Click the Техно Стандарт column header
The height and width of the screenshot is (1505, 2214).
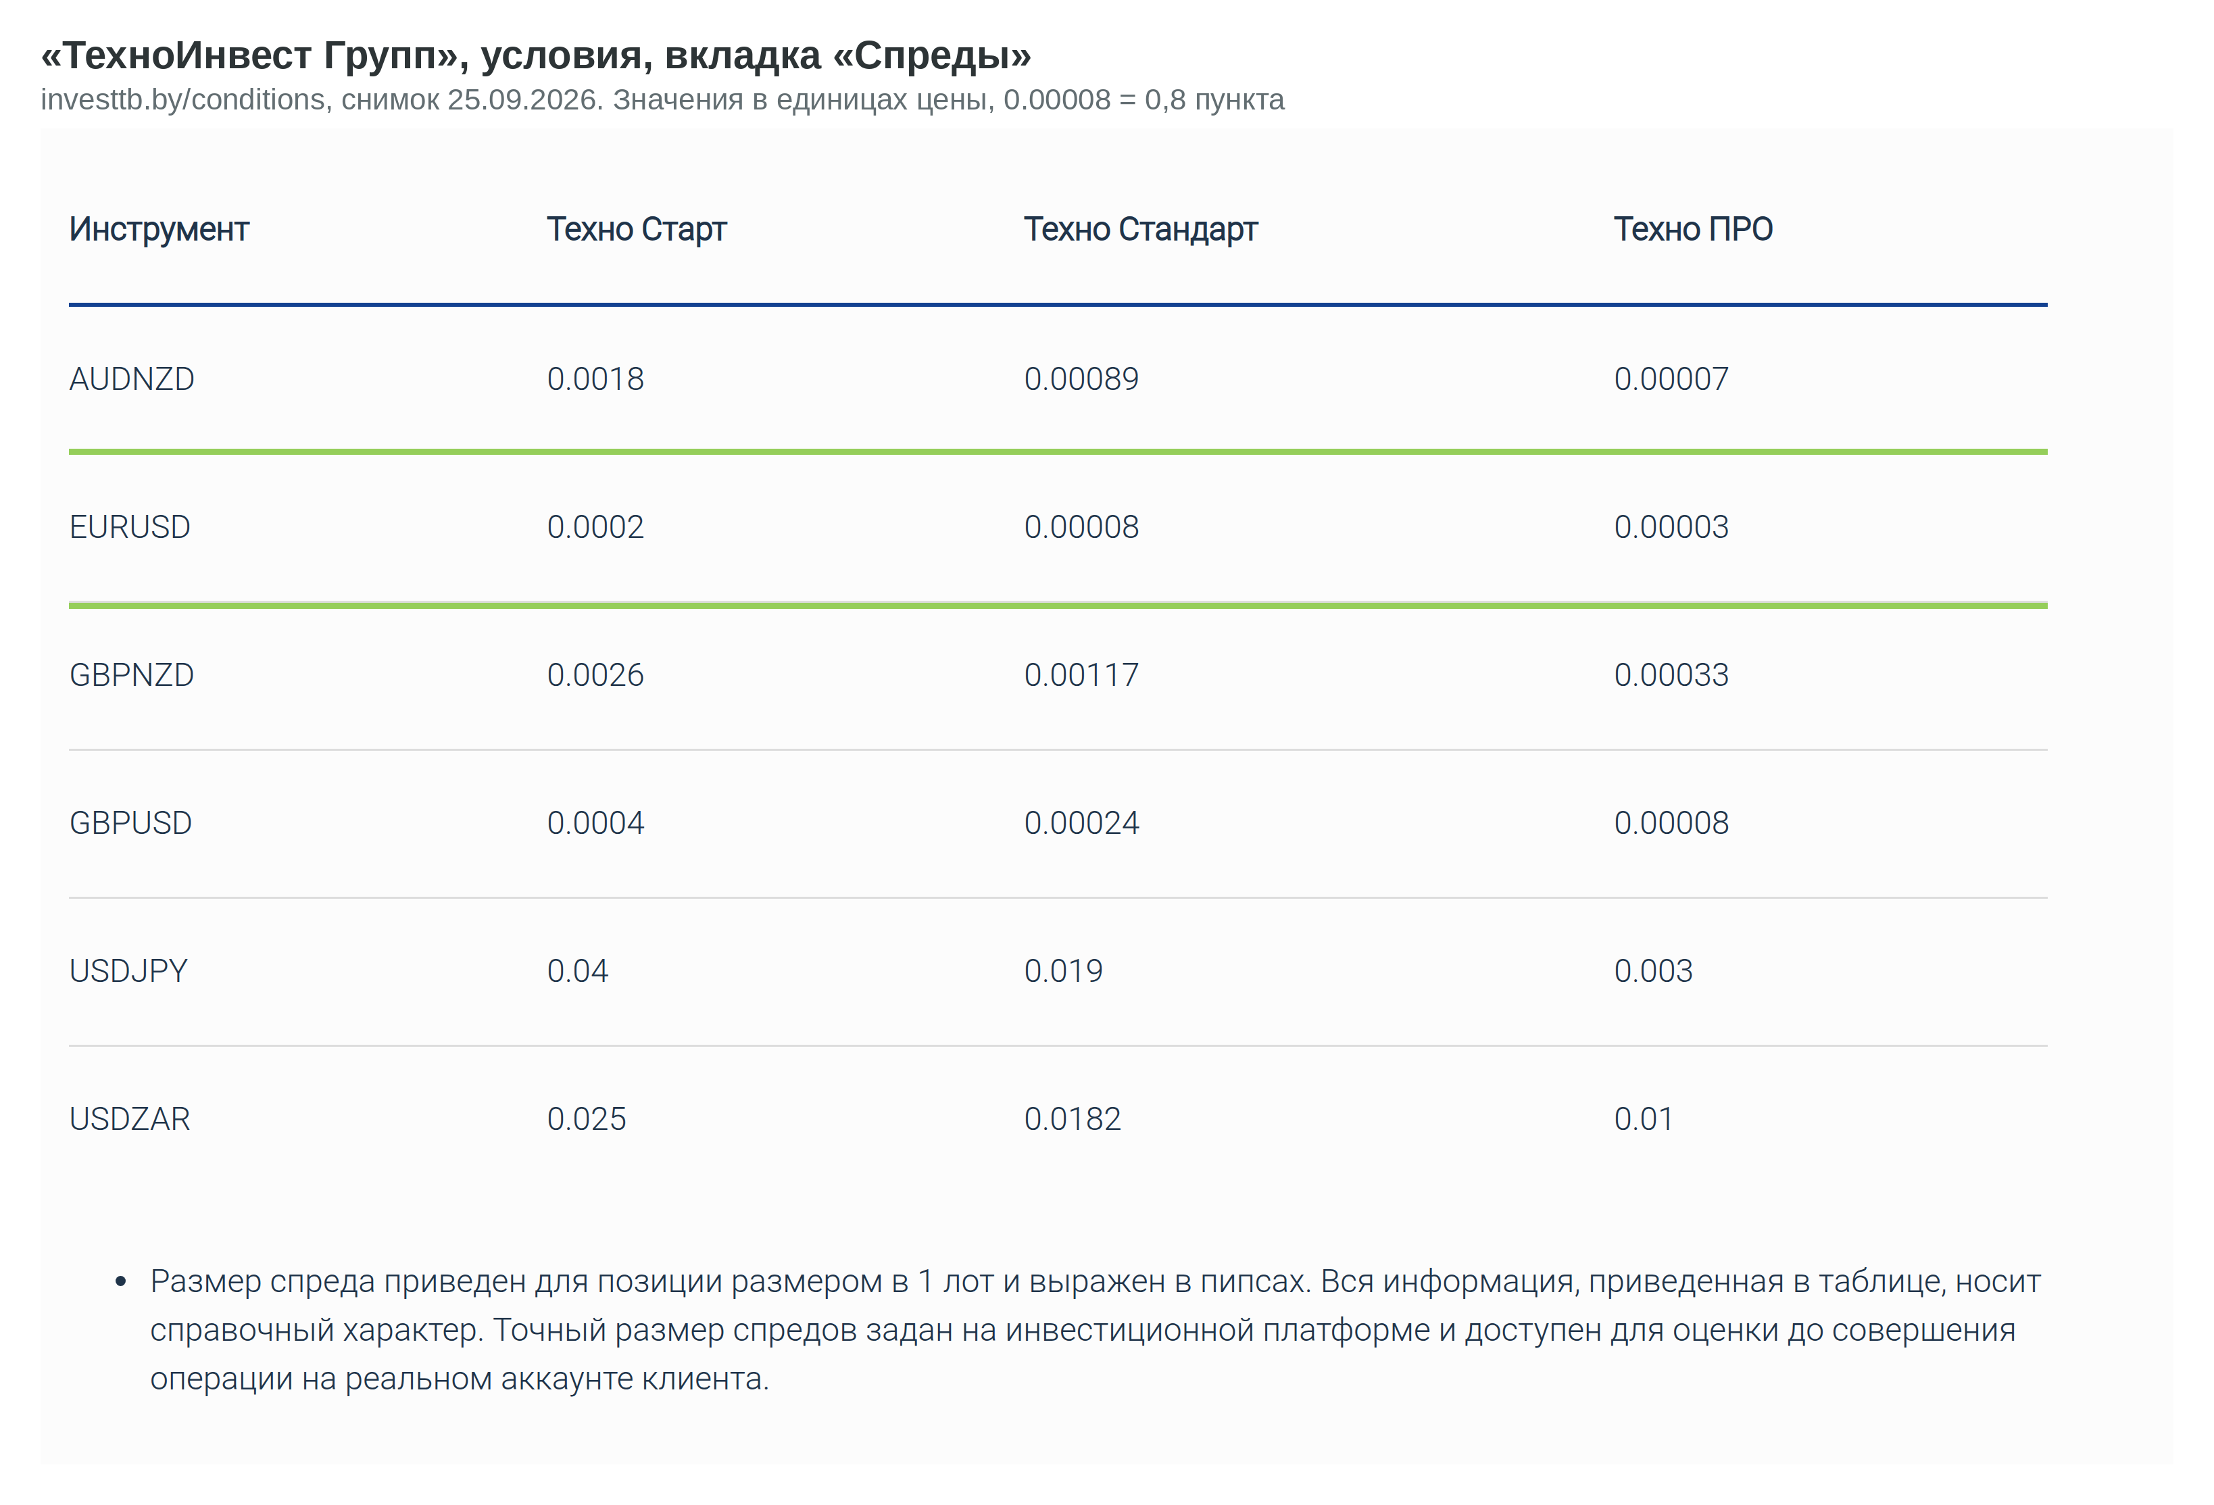(1140, 230)
